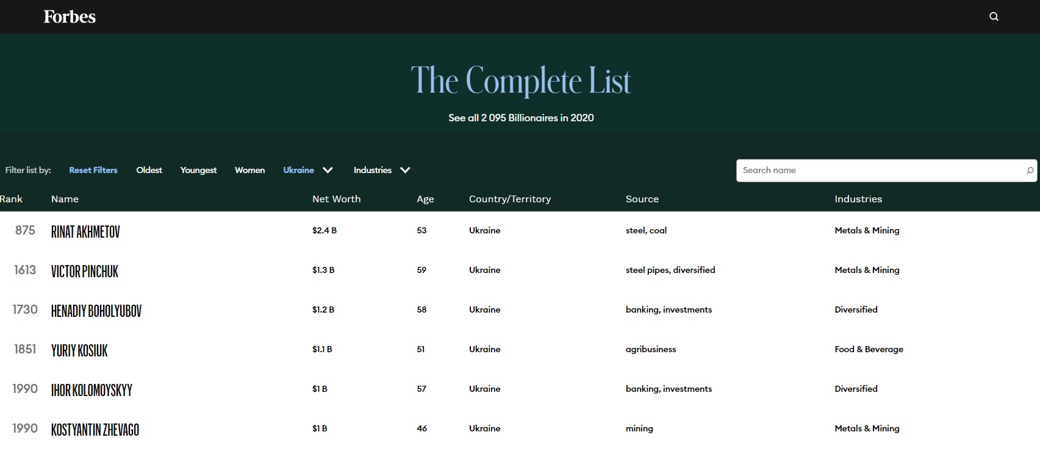Open Ihor Kolomoyskyy profile

91,390
